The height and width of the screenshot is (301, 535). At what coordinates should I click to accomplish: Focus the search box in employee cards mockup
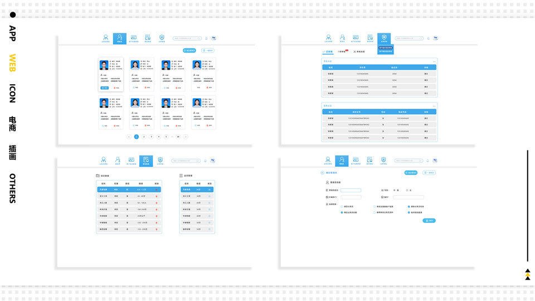tap(187, 38)
